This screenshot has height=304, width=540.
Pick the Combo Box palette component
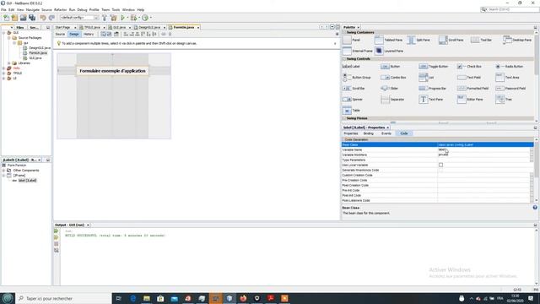coord(393,78)
